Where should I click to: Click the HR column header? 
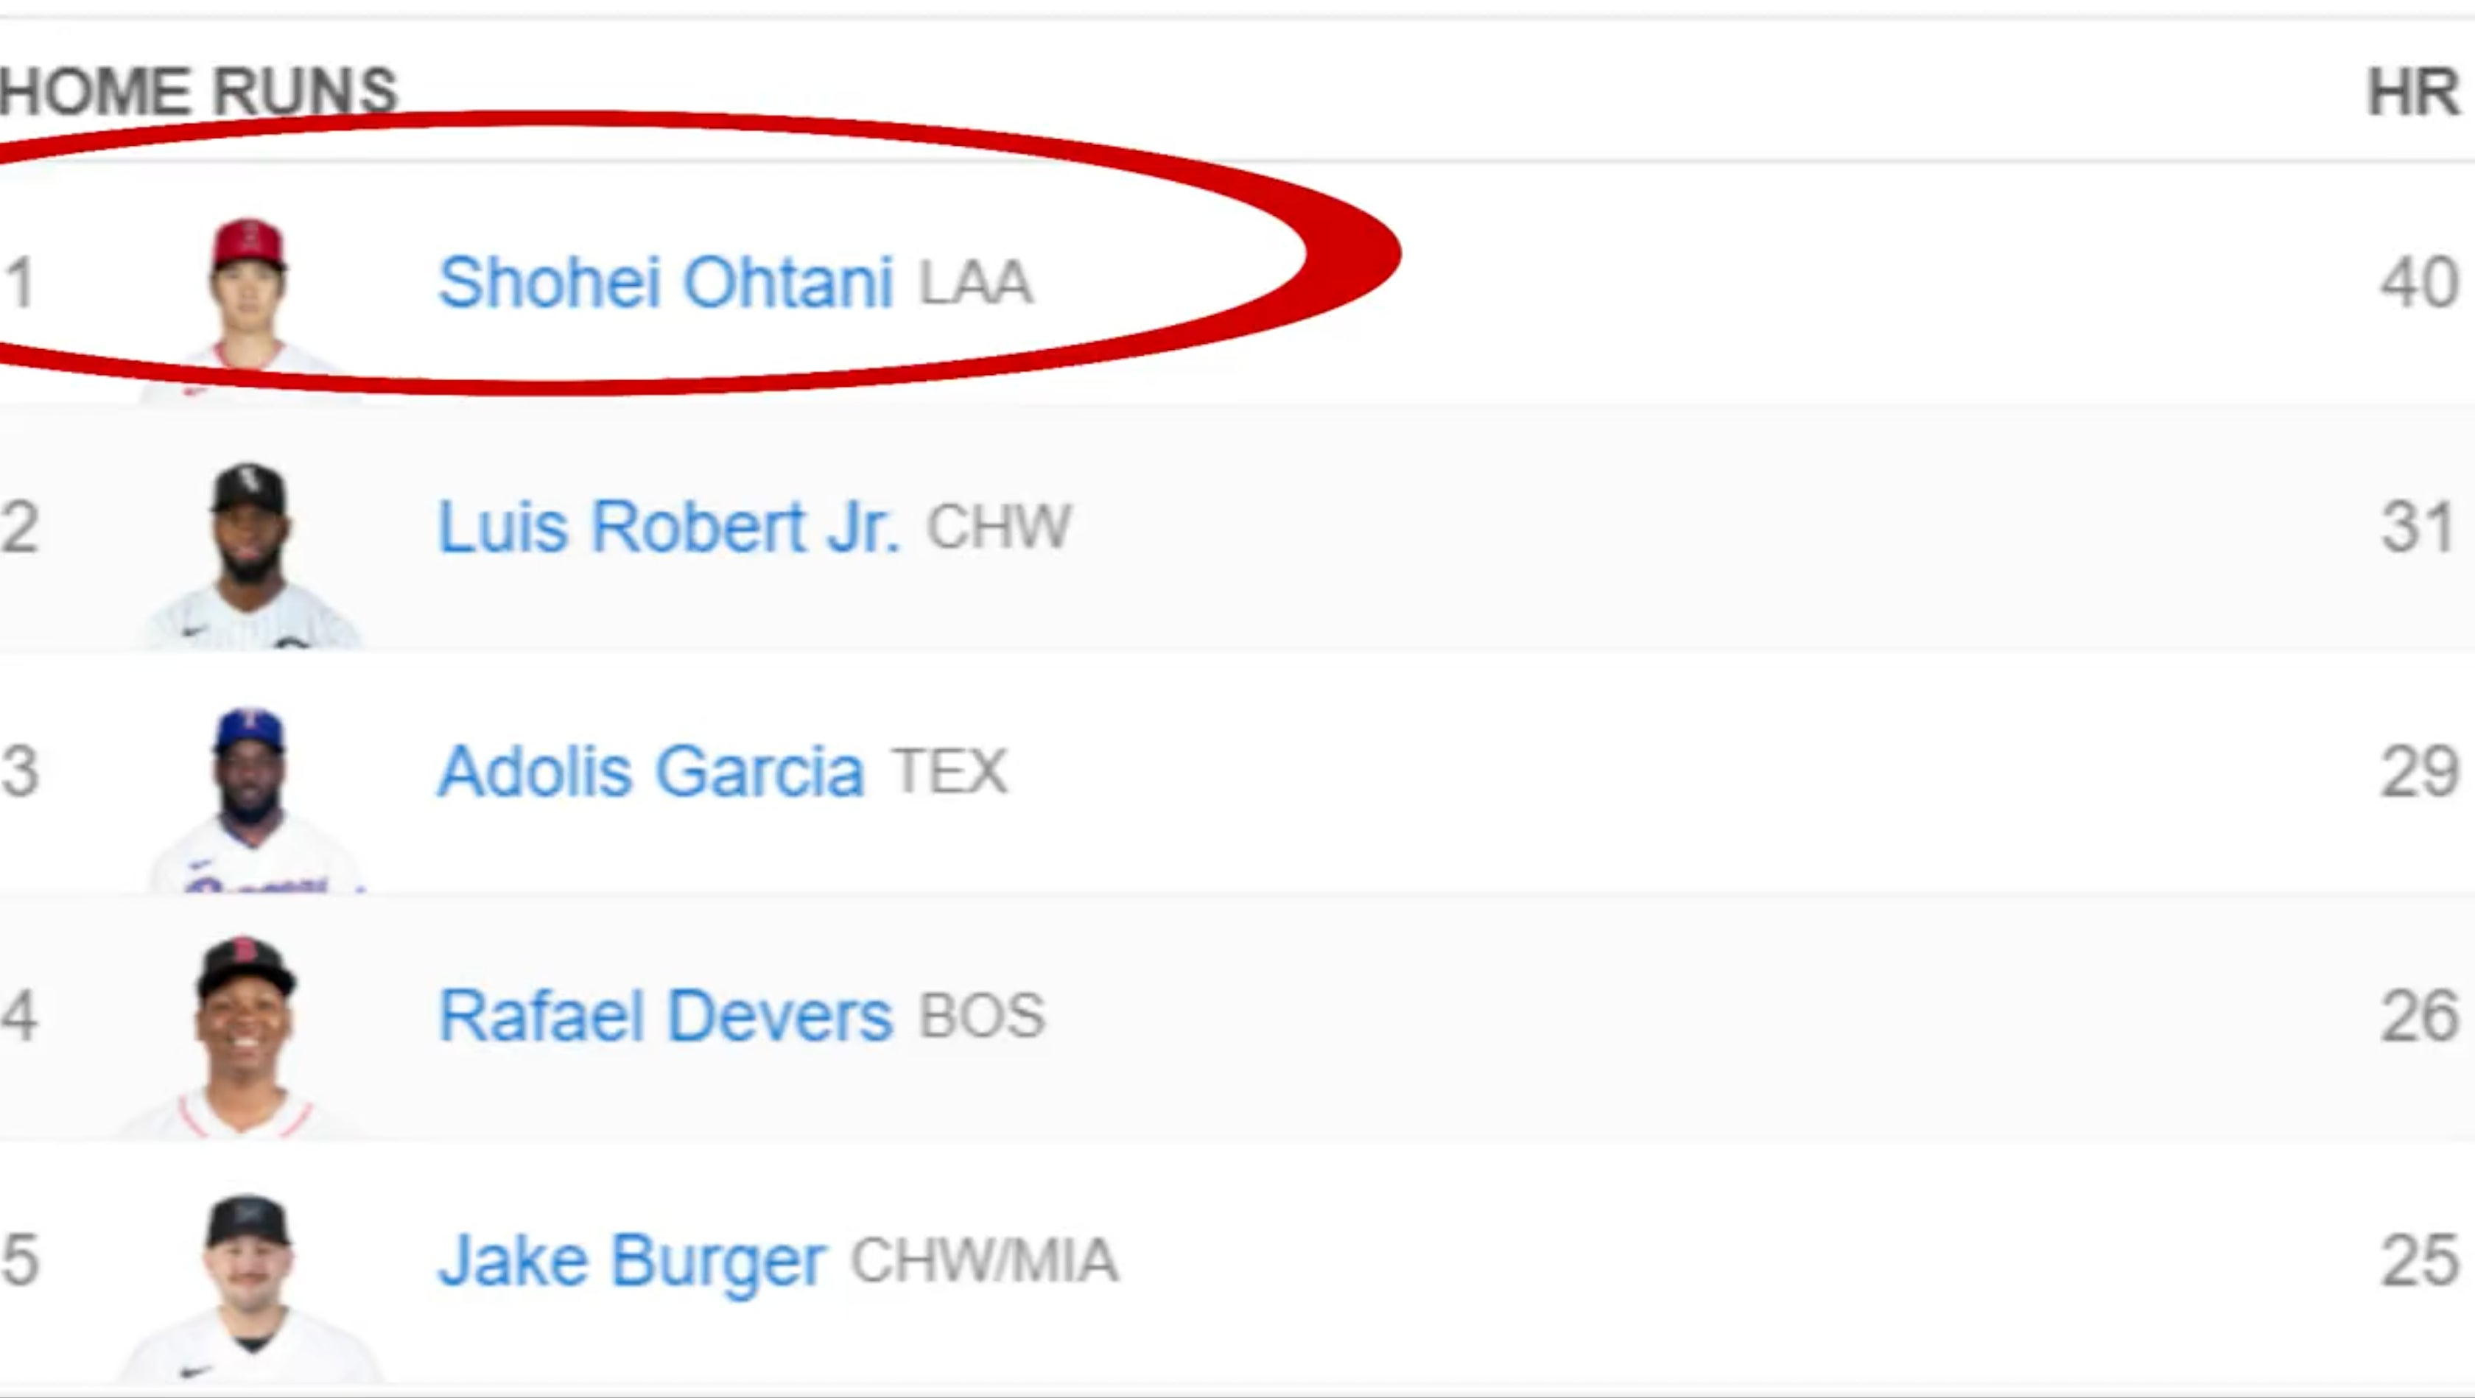pos(2412,94)
